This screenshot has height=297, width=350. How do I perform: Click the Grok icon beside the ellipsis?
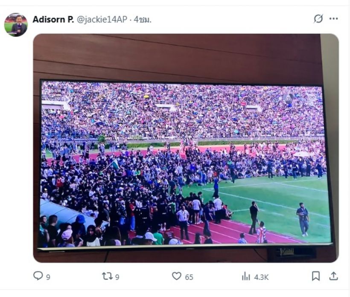[x=318, y=19]
